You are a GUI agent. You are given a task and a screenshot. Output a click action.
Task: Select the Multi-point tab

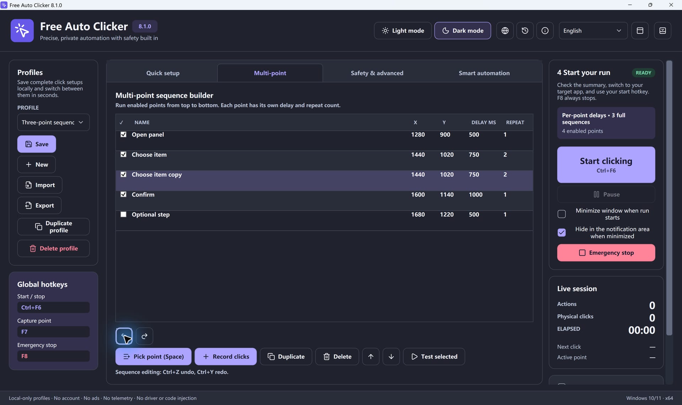[270, 73]
